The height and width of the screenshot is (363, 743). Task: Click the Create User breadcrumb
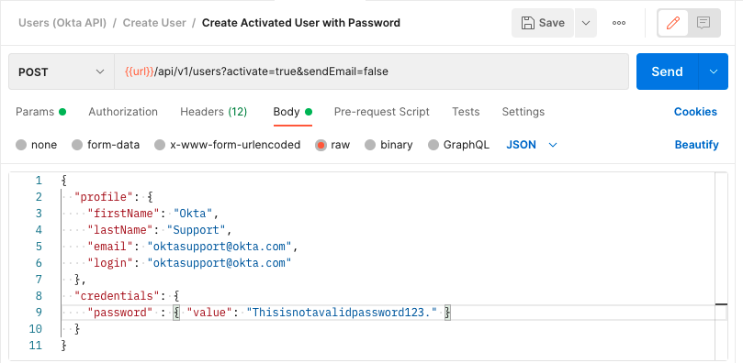pyautogui.click(x=154, y=23)
